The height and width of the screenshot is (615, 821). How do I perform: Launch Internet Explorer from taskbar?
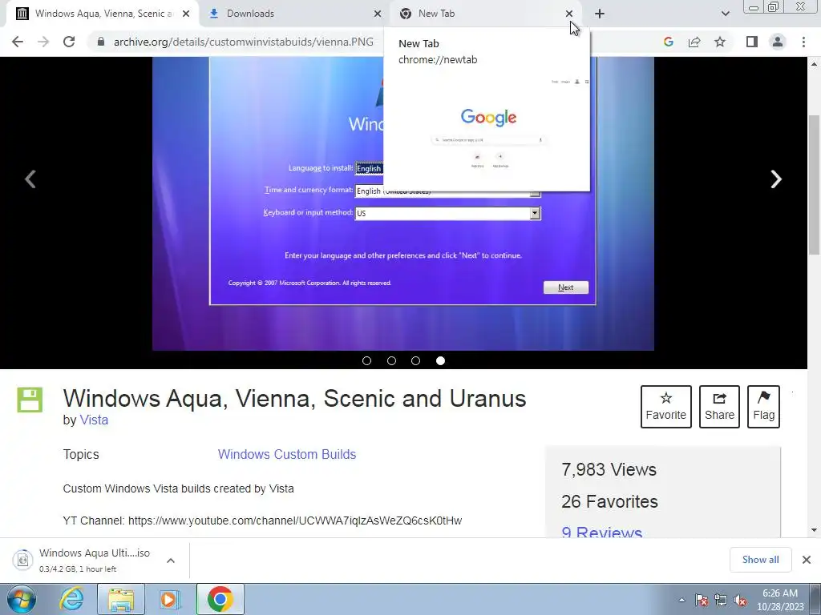coord(71,599)
